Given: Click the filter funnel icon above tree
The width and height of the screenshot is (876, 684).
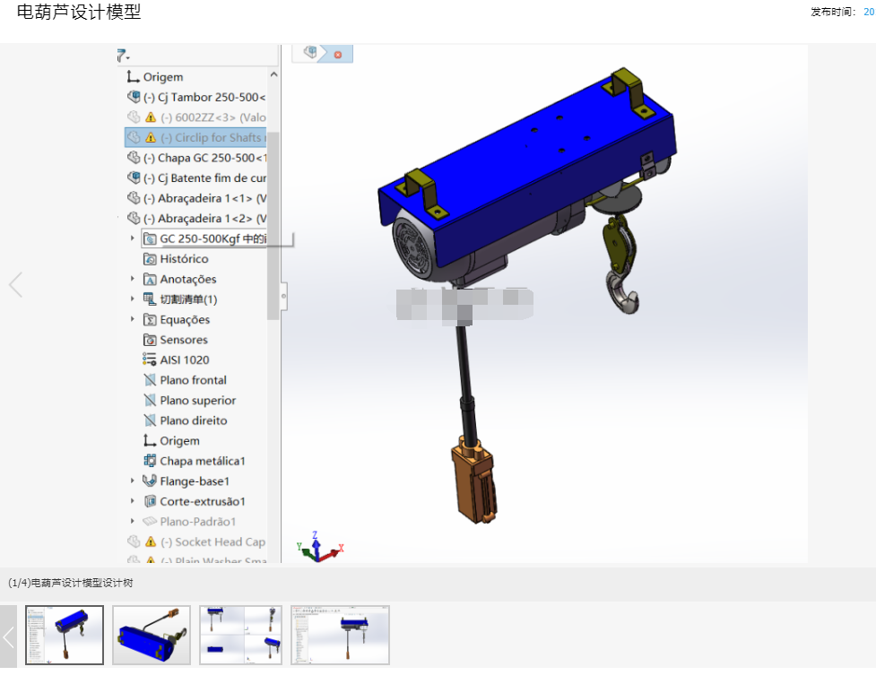Looking at the screenshot, I should click(x=121, y=55).
